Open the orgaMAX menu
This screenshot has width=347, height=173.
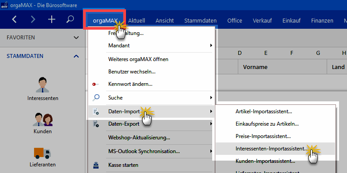point(105,21)
